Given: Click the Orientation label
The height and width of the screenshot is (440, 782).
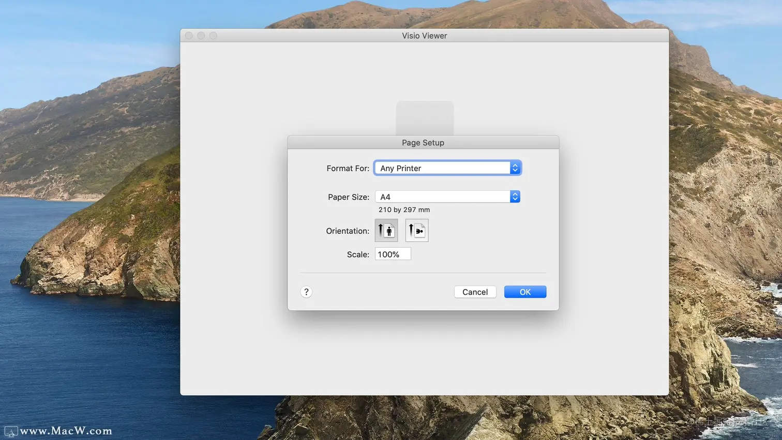Looking at the screenshot, I should [x=348, y=231].
